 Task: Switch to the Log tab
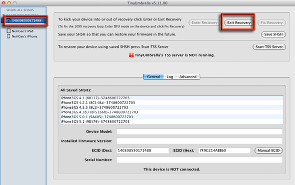click(x=169, y=77)
